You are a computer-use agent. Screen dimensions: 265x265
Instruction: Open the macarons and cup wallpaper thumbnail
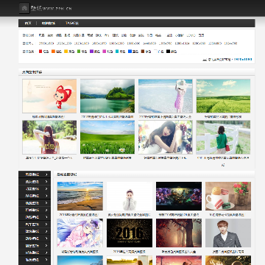point(228,196)
